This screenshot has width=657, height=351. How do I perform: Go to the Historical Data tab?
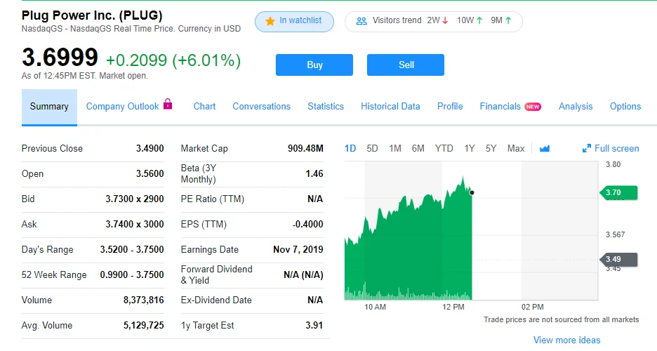coord(390,107)
